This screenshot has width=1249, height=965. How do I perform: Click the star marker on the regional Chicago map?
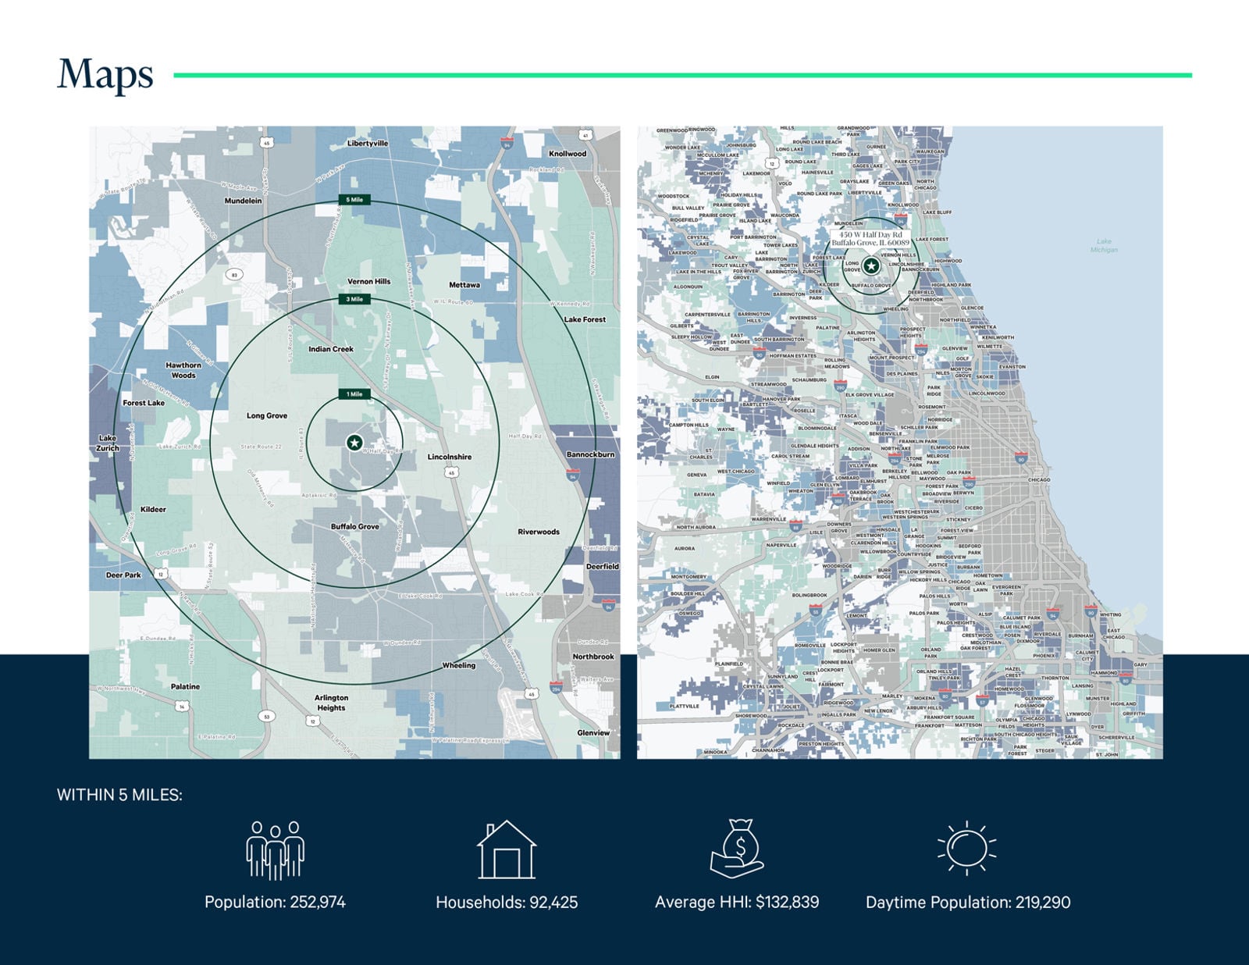click(x=871, y=266)
